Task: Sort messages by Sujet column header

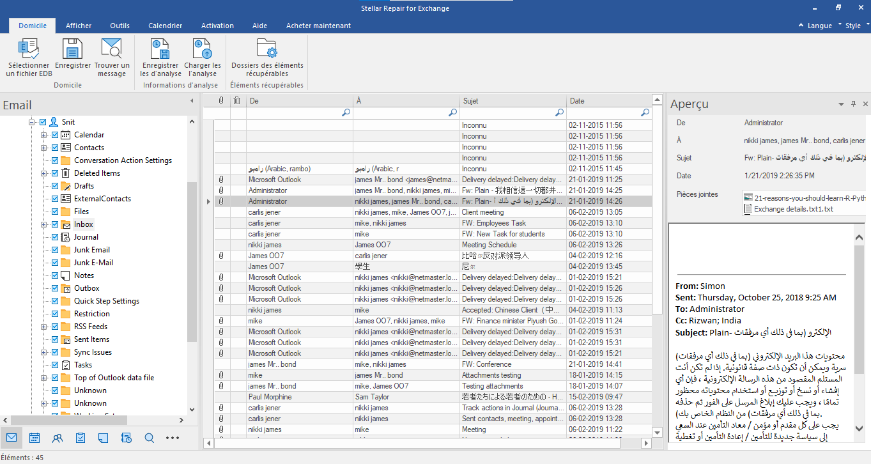Action: 513,100
